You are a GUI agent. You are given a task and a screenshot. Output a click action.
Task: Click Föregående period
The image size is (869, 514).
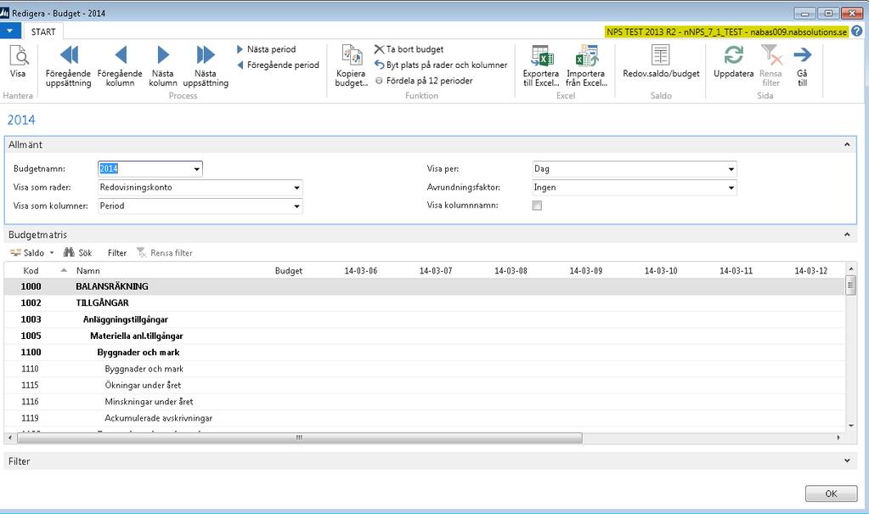coord(278,65)
